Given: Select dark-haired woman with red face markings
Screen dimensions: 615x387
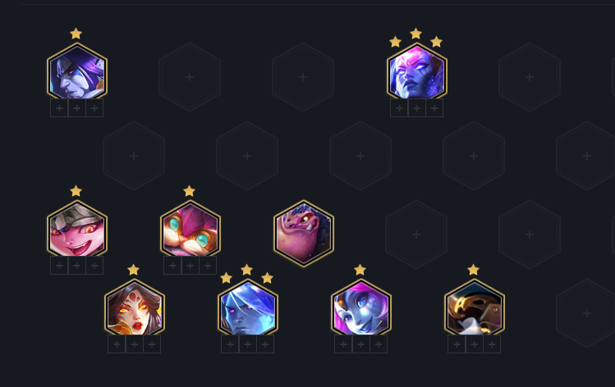Looking at the screenshot, I should (135, 308).
